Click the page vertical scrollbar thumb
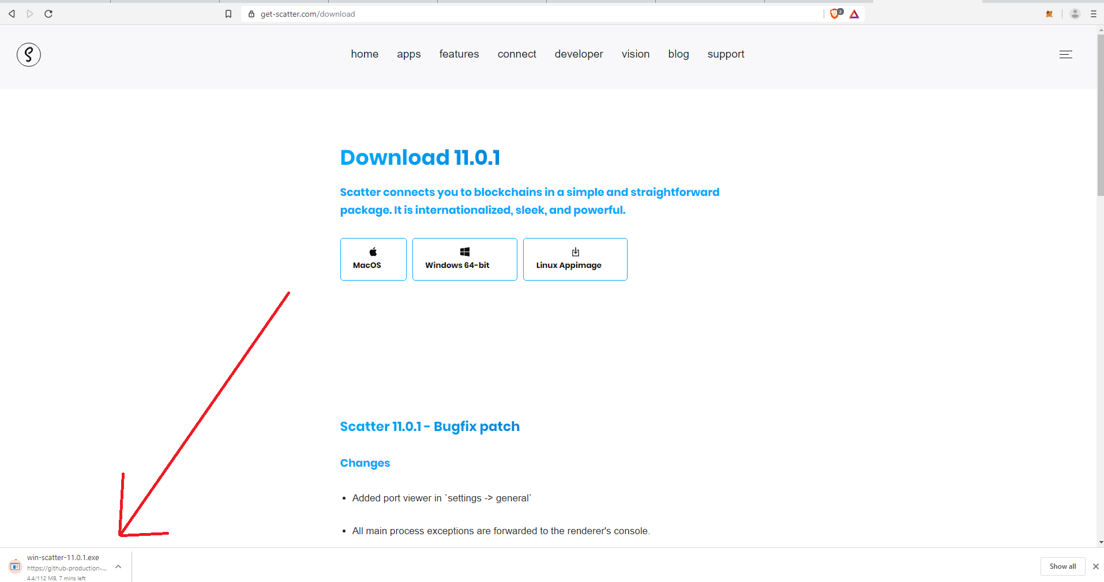 tap(1100, 115)
